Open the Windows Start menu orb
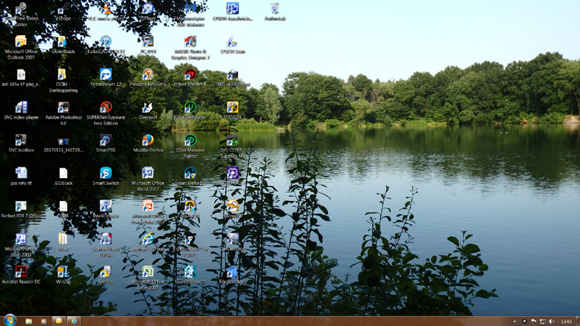 (x=10, y=320)
